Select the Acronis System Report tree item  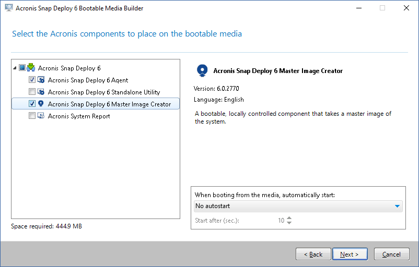pos(79,116)
